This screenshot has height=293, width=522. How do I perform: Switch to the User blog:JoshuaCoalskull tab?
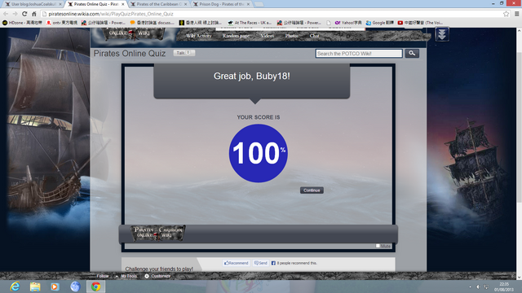pos(33,4)
